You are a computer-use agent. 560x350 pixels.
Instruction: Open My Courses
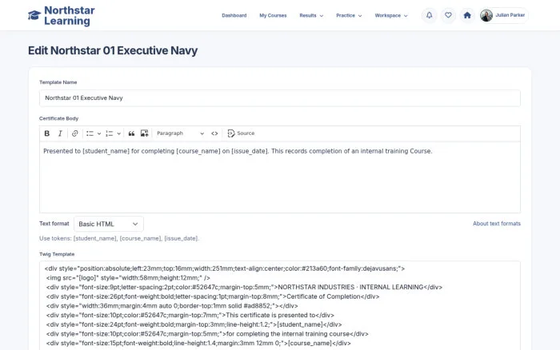click(273, 15)
